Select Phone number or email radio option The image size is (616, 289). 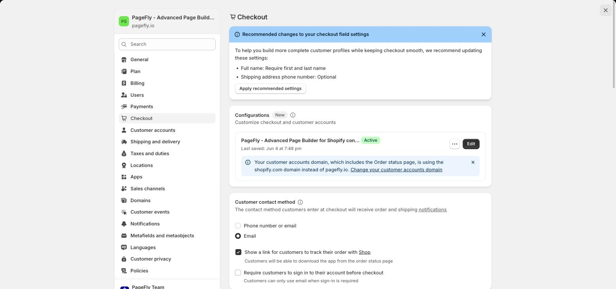238,226
